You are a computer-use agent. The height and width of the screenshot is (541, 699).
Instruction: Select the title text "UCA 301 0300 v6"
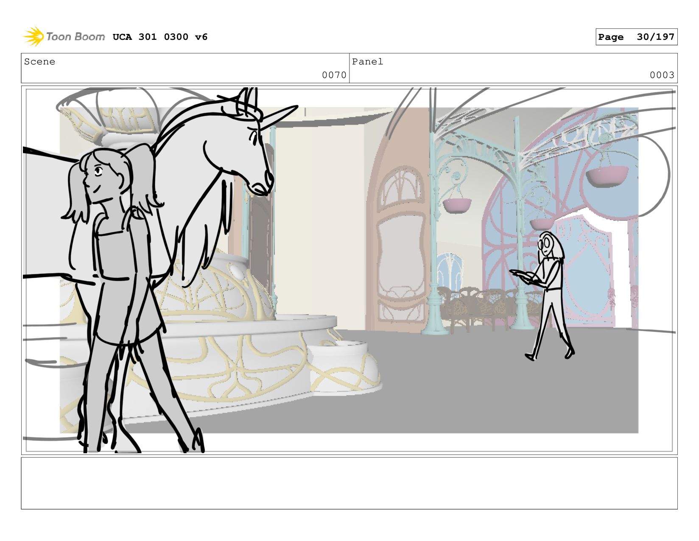point(160,37)
